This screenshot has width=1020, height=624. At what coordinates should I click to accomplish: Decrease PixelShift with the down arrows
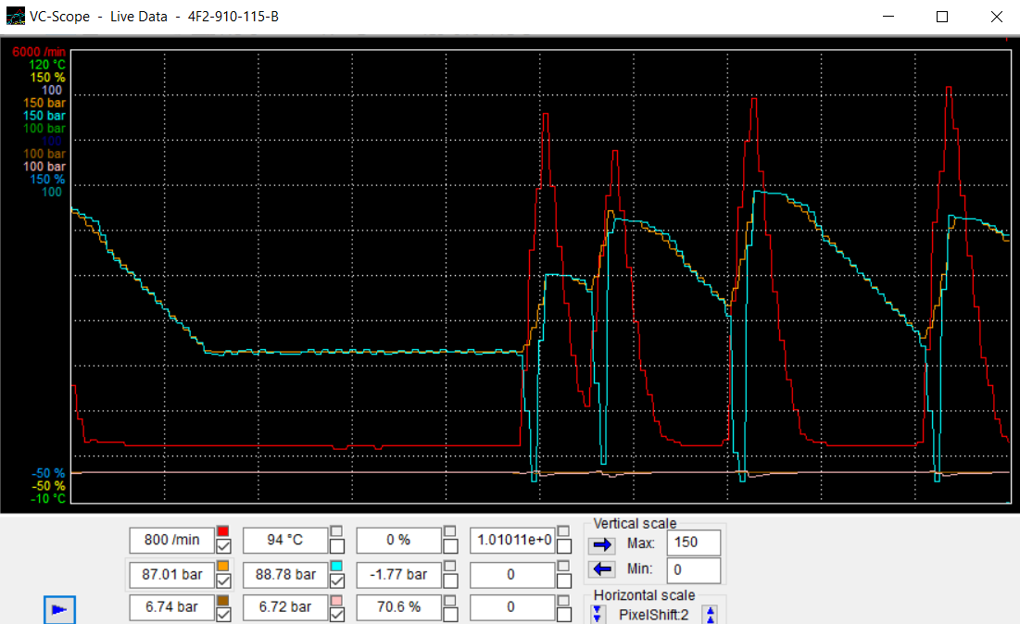click(x=598, y=614)
